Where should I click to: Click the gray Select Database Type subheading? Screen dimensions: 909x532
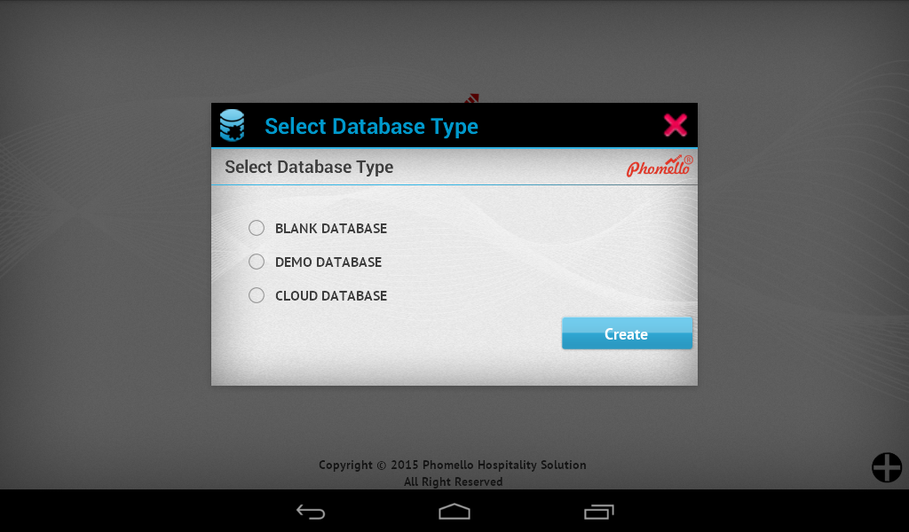click(309, 168)
